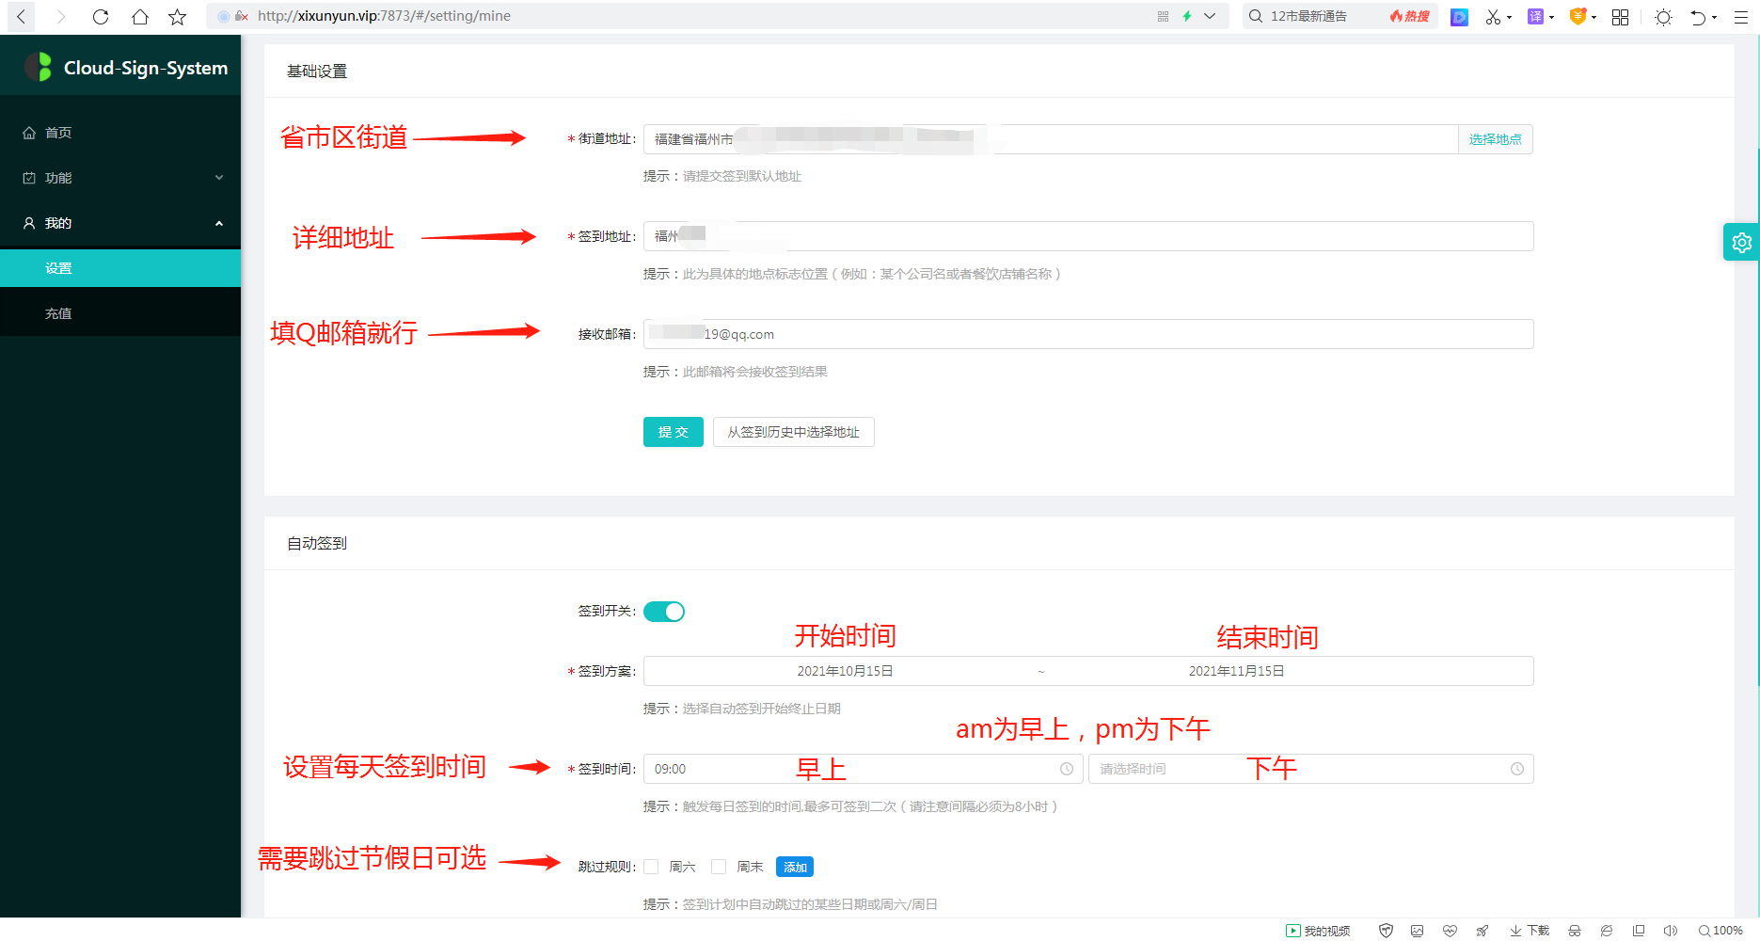Click the purple 译 translate icon
Viewport: 1760px width, 941px height.
point(1535,17)
